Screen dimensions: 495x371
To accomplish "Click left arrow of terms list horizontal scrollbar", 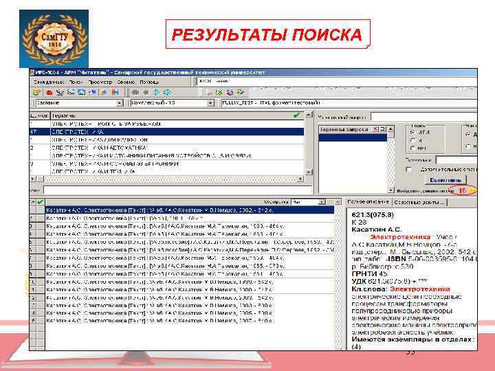I will [32, 179].
